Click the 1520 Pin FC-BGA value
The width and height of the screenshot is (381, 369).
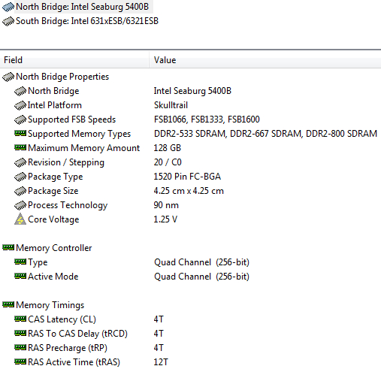coord(187,177)
